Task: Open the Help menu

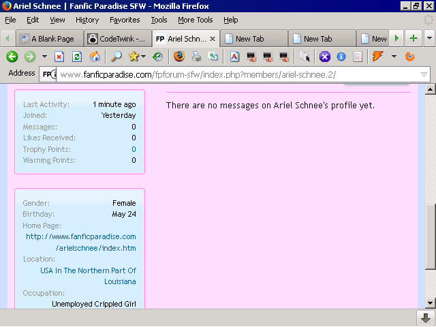Action: click(231, 20)
